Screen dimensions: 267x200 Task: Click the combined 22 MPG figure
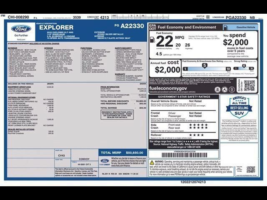tap(164, 41)
